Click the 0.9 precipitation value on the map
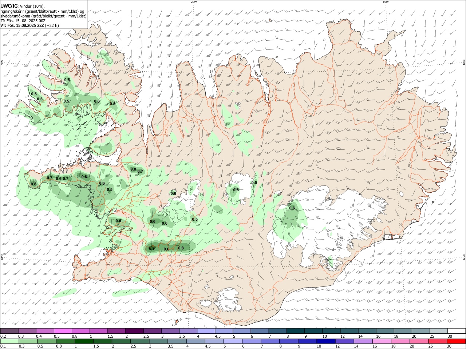The image size is (466, 349). pos(152,249)
